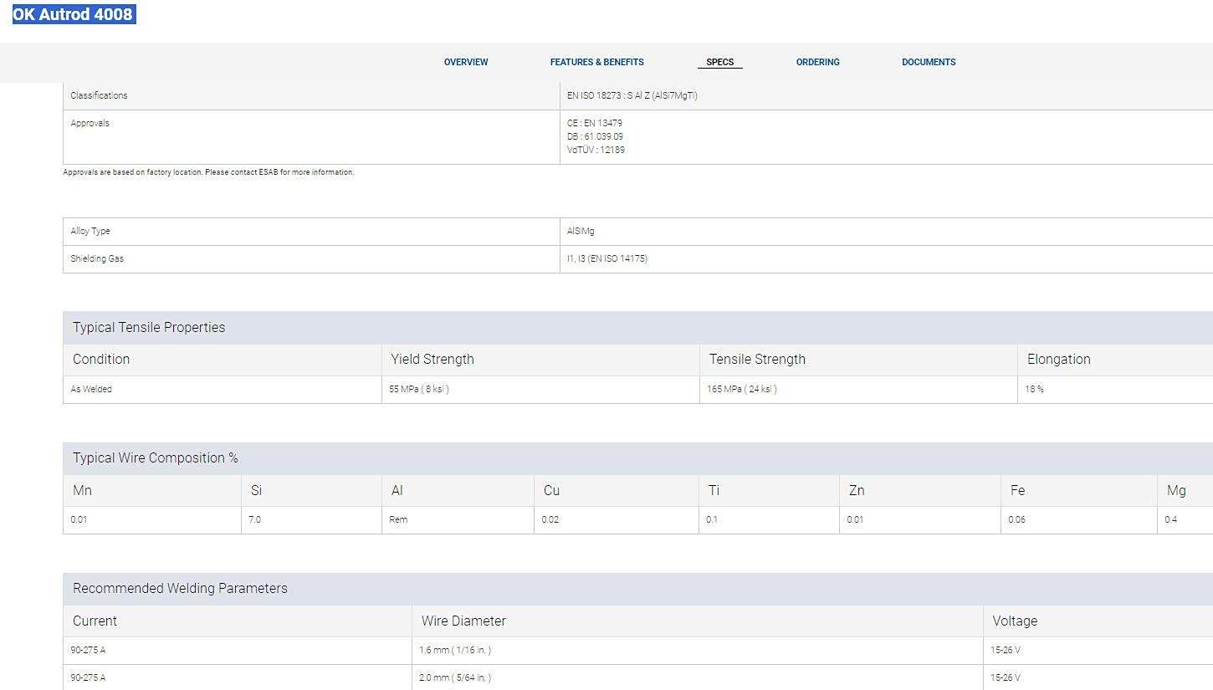Click the Typical Tensile Properties heading
The width and height of the screenshot is (1213, 690).
(149, 327)
